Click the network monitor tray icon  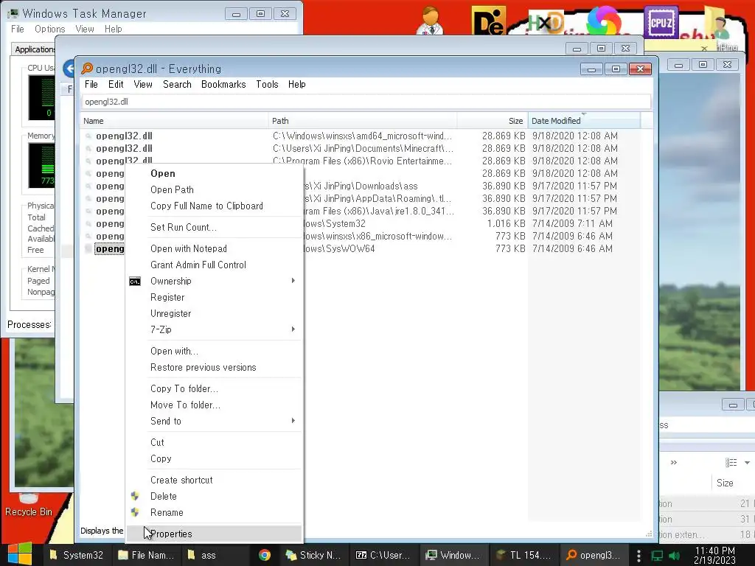657,556
